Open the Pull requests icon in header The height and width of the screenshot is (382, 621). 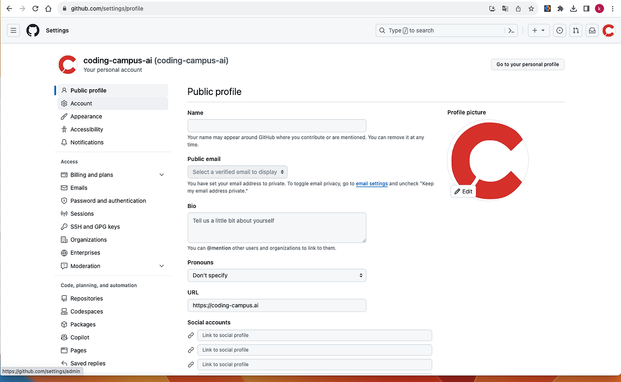(576, 31)
